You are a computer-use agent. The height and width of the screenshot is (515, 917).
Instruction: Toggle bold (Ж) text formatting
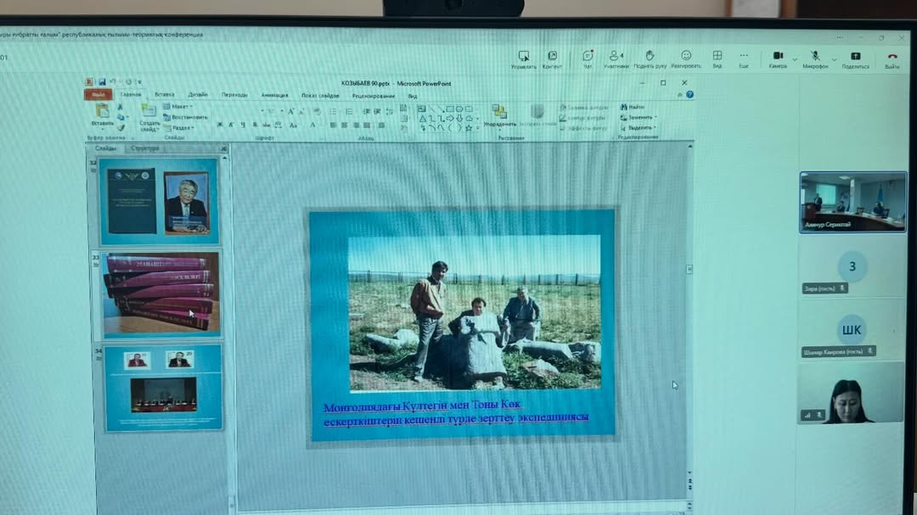click(x=220, y=126)
